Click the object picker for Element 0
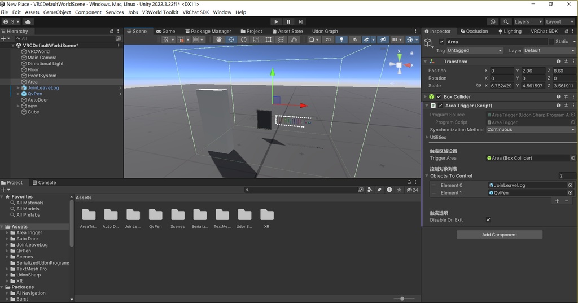The width and height of the screenshot is (578, 303). (x=570, y=185)
